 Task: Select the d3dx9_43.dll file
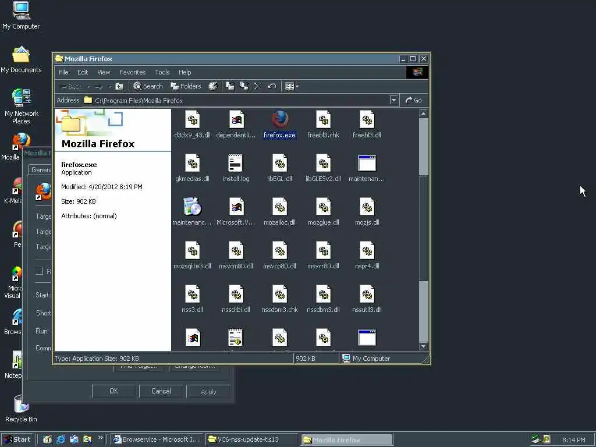192,125
